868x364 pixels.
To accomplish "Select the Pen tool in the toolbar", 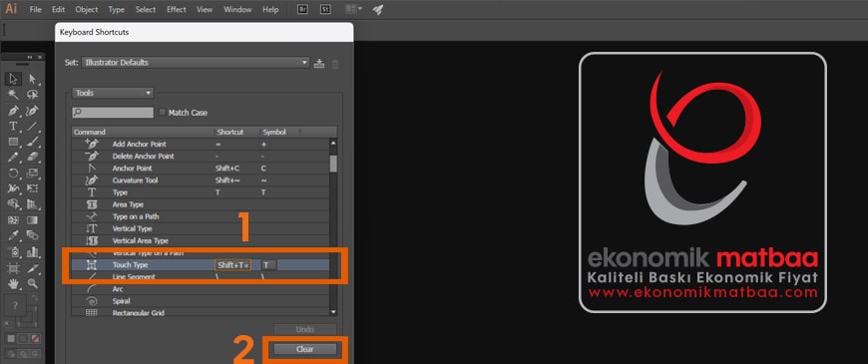I will click(13, 111).
